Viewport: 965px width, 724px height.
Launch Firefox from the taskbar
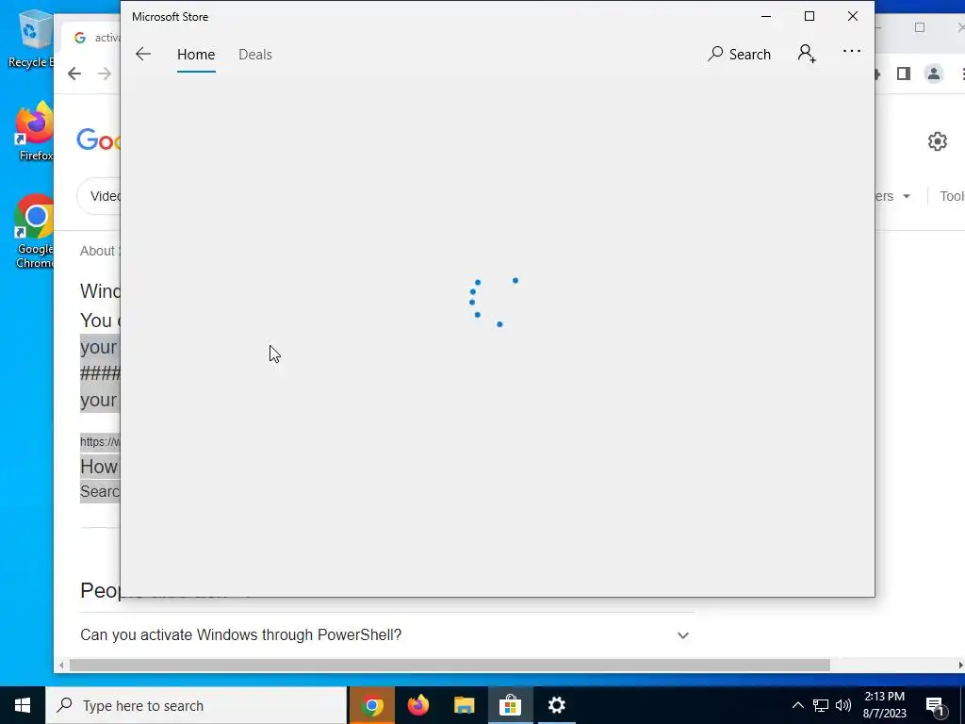click(417, 705)
